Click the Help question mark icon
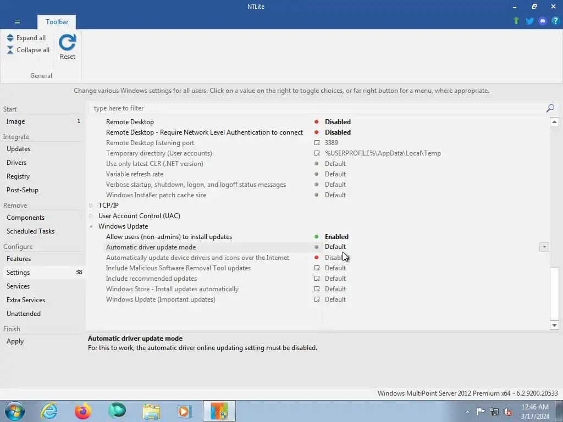 [555, 21]
